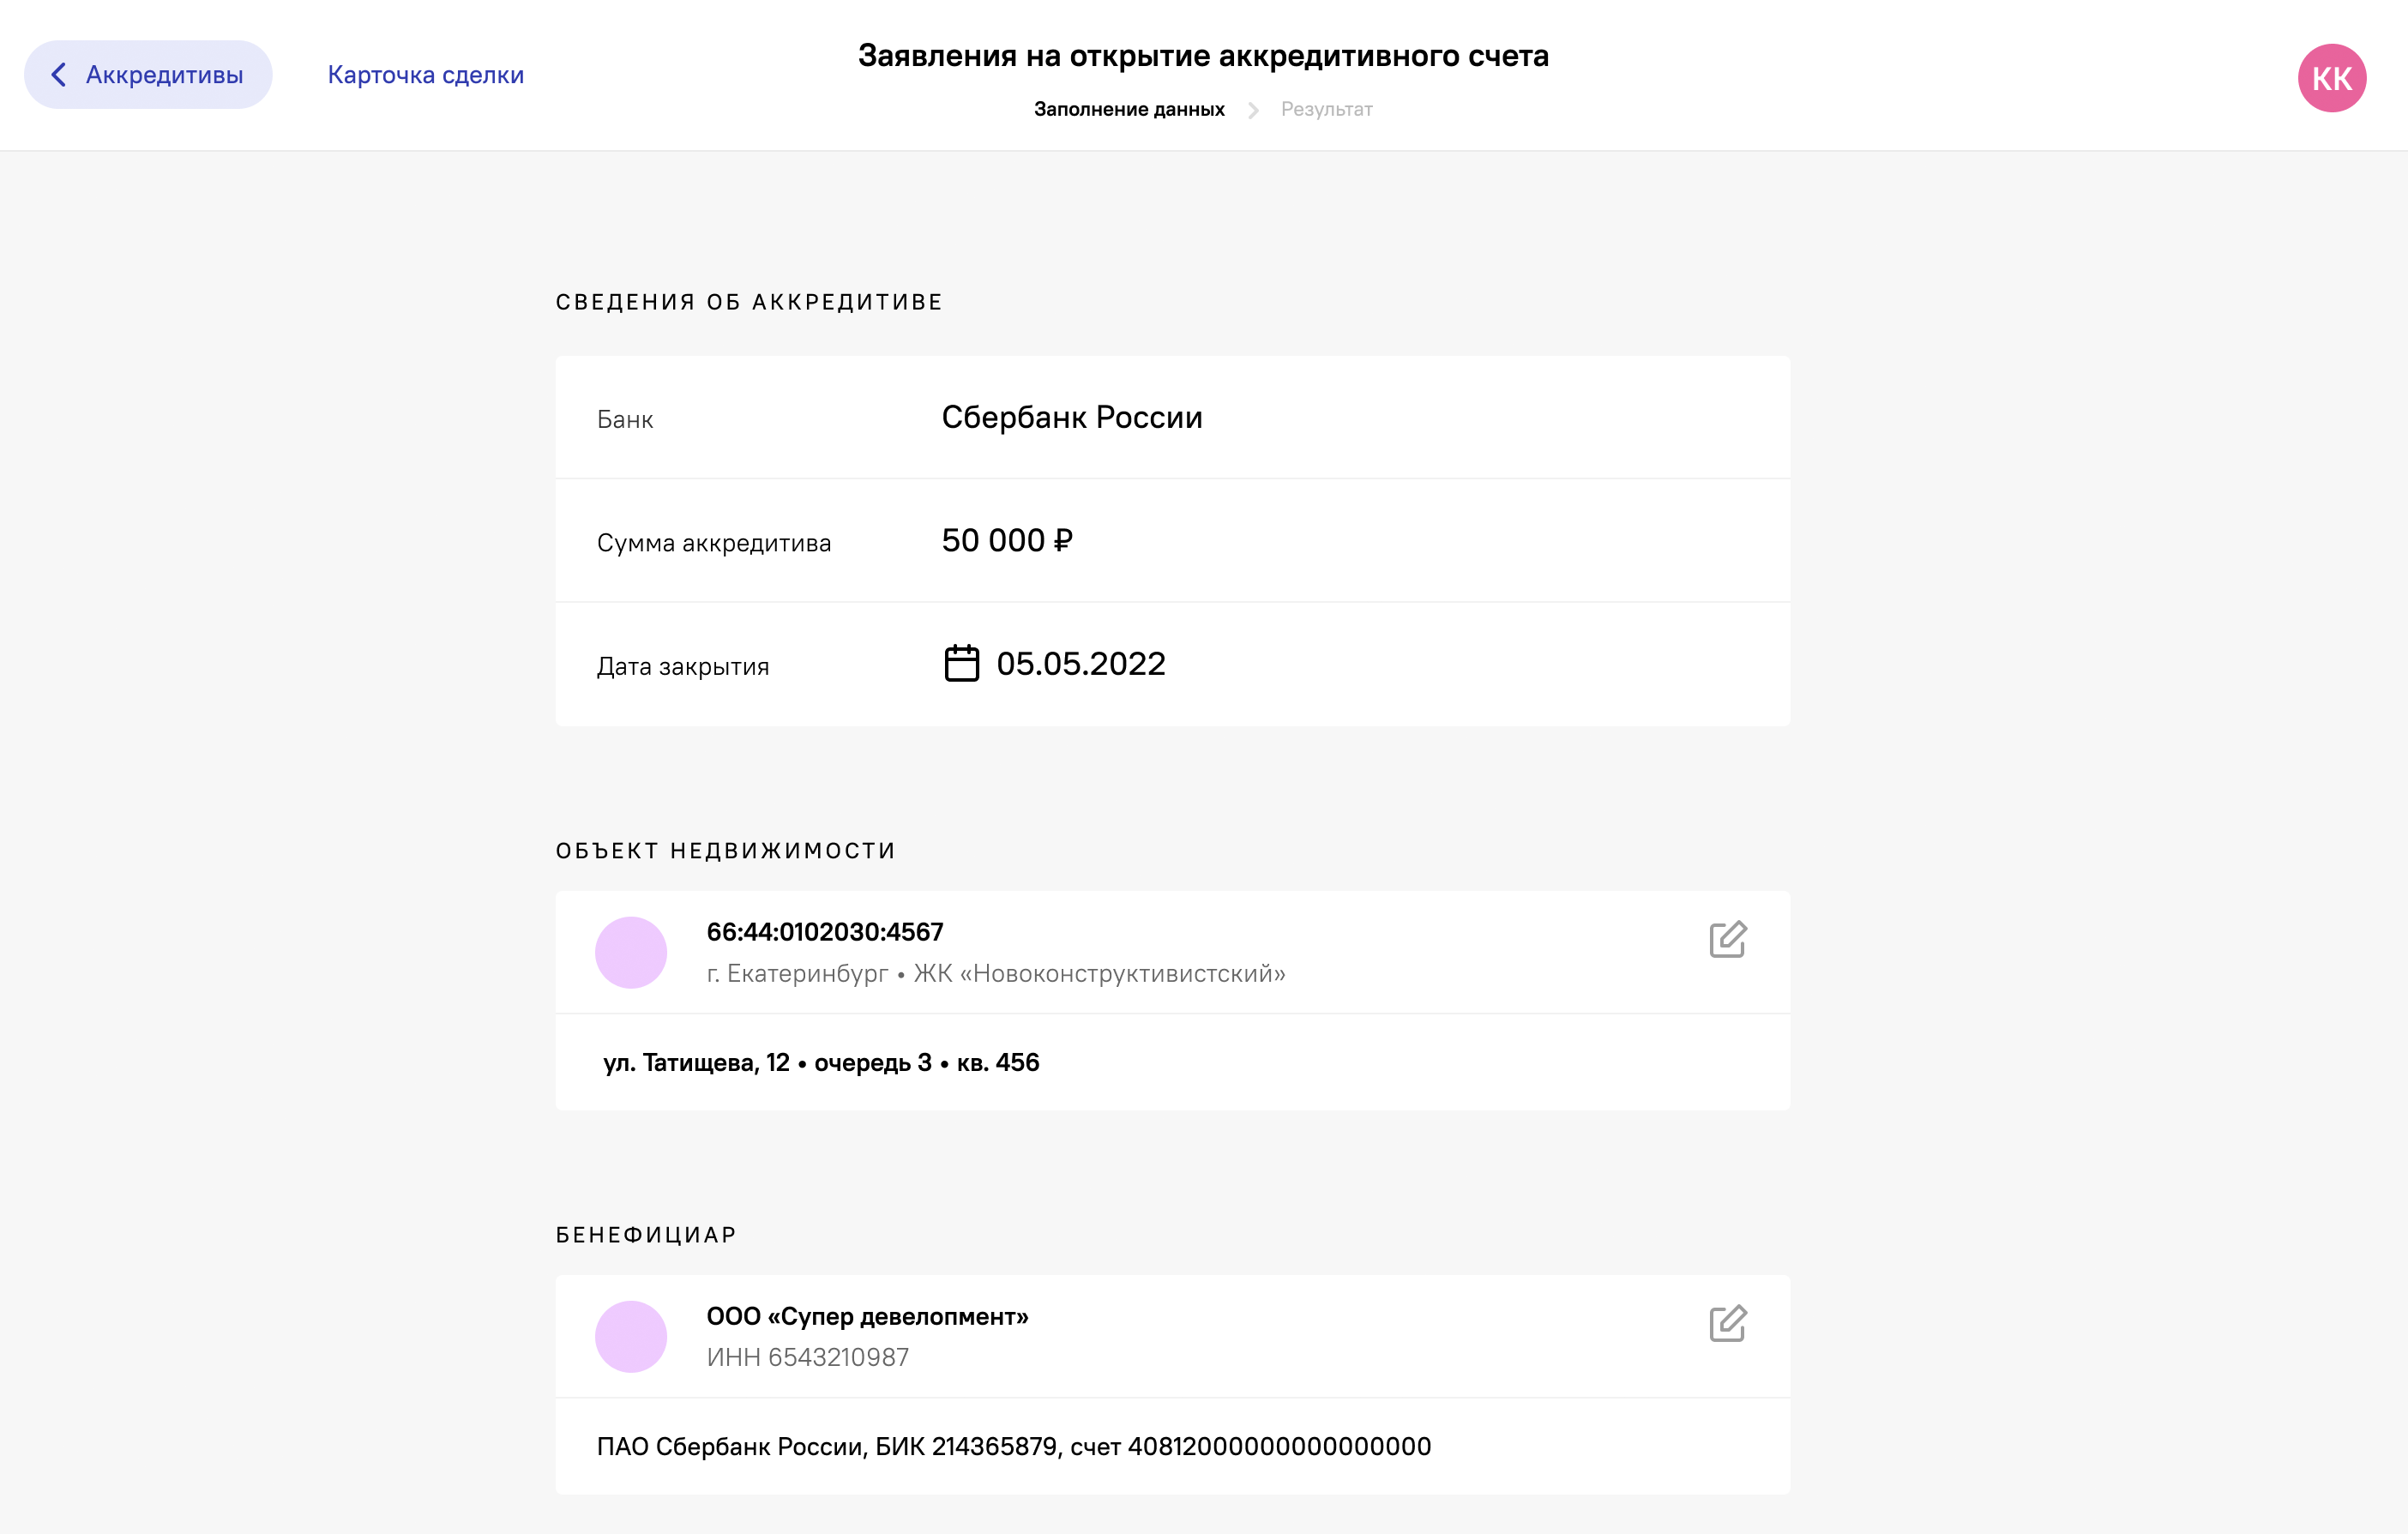Open the Карточка сделки link
Image resolution: width=2408 pixels, height=1534 pixels.
pos(425,75)
